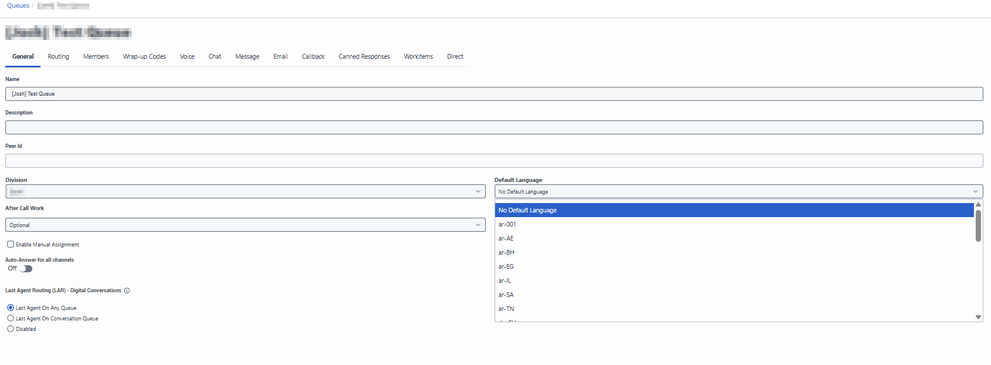This screenshot has height=365, width=991.
Task: Open the Members tab
Action: click(96, 57)
